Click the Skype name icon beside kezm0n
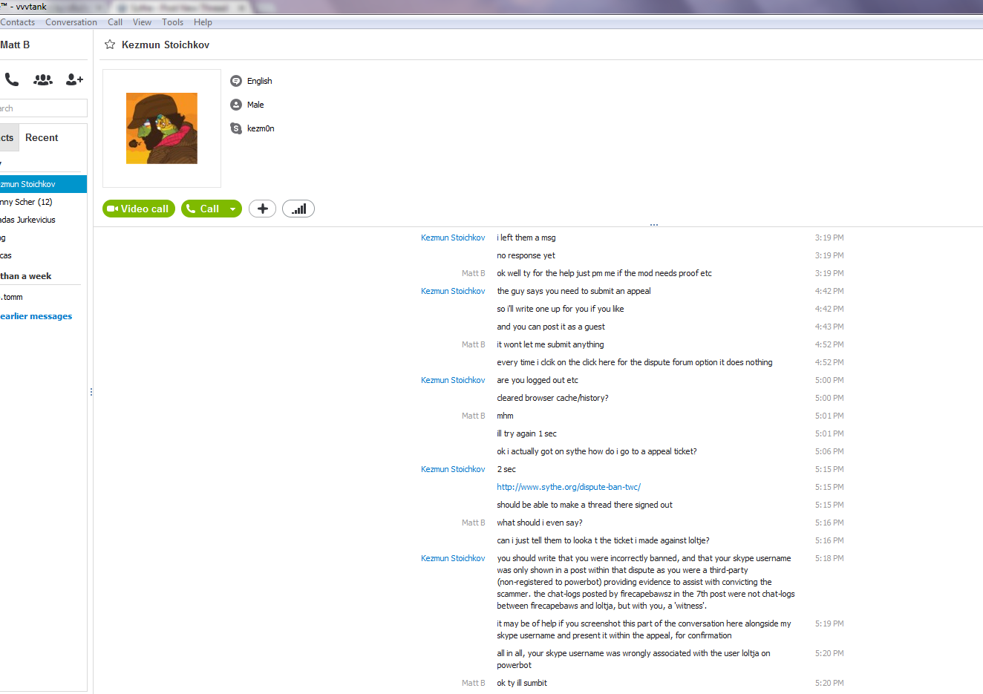The height and width of the screenshot is (694, 983). (236, 128)
